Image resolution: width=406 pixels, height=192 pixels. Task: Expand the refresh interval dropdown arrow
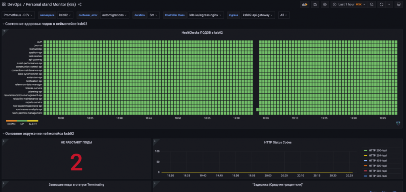click(389, 4)
